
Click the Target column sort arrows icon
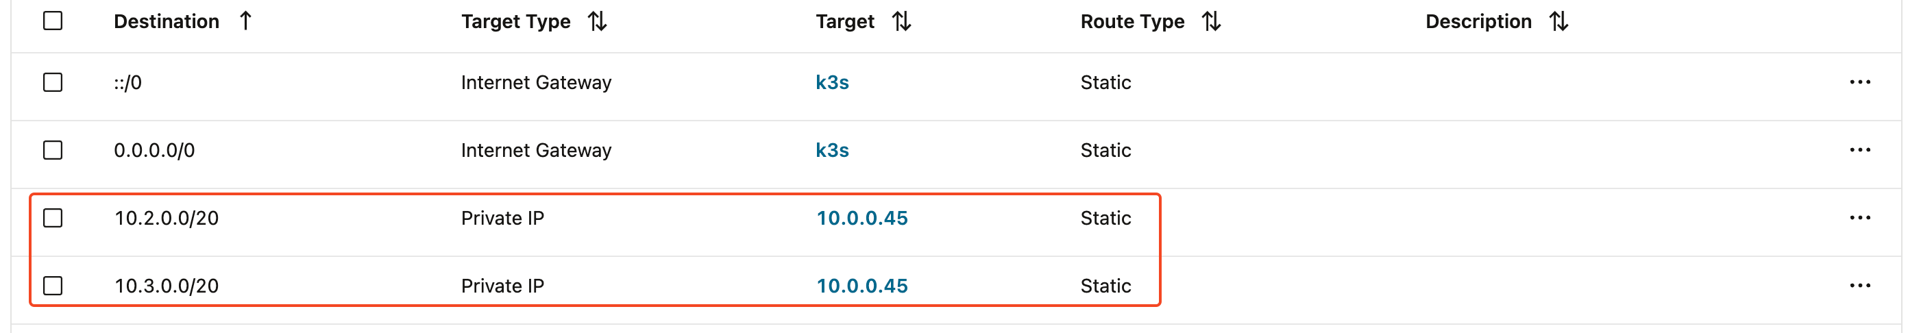(x=901, y=21)
